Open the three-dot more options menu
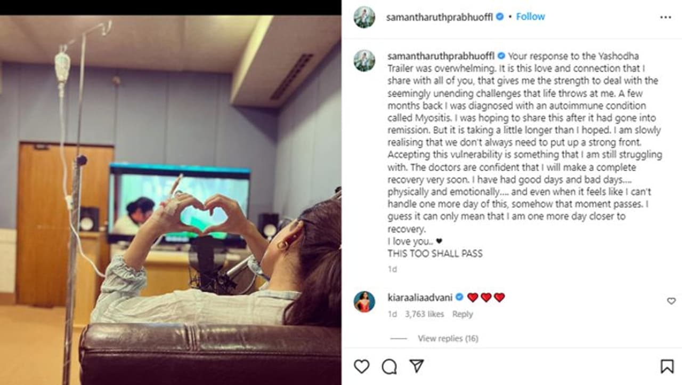 pyautogui.click(x=666, y=17)
